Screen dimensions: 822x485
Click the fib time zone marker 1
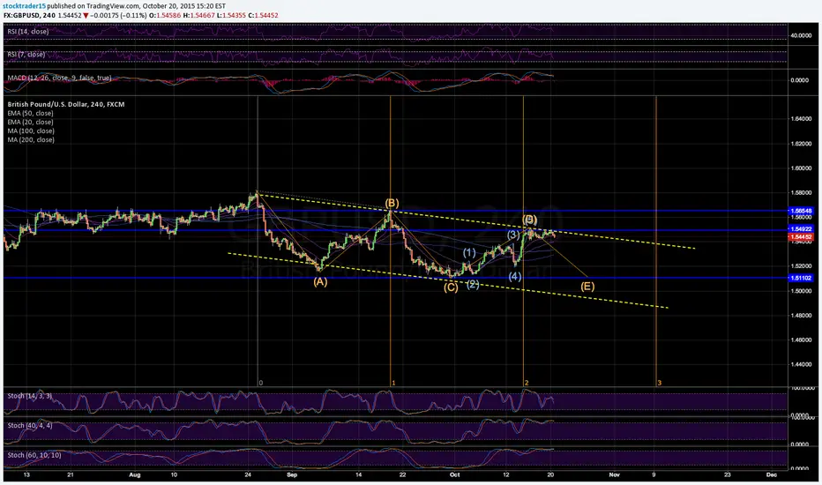click(393, 383)
